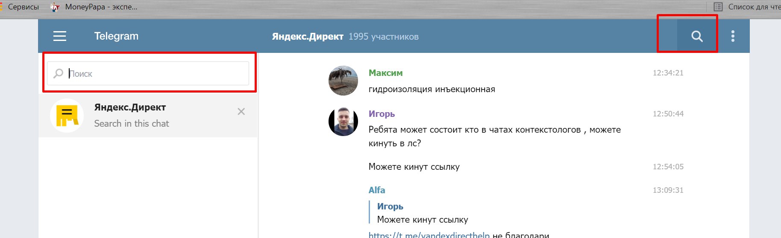This screenshot has width=781, height=238.
Task: Click the timestamp 12:54:05
Action: (x=668, y=167)
